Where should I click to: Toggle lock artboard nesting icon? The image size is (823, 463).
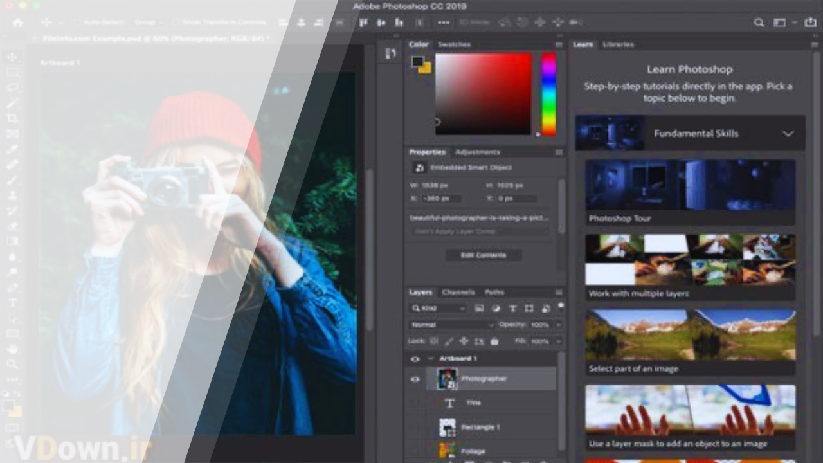pyautogui.click(x=479, y=341)
